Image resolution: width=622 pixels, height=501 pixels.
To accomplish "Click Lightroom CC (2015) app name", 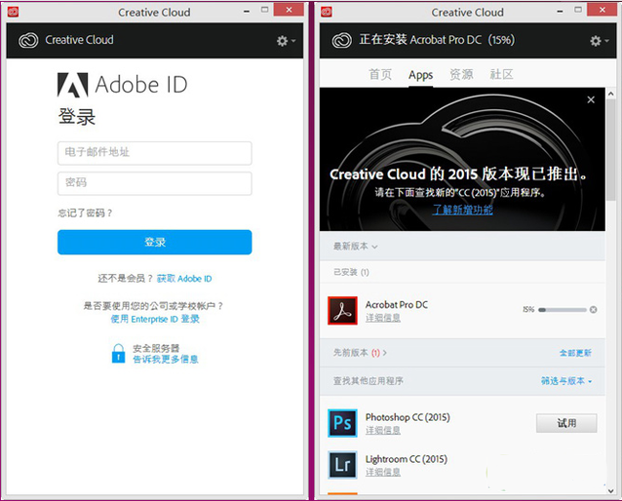I will [x=407, y=459].
